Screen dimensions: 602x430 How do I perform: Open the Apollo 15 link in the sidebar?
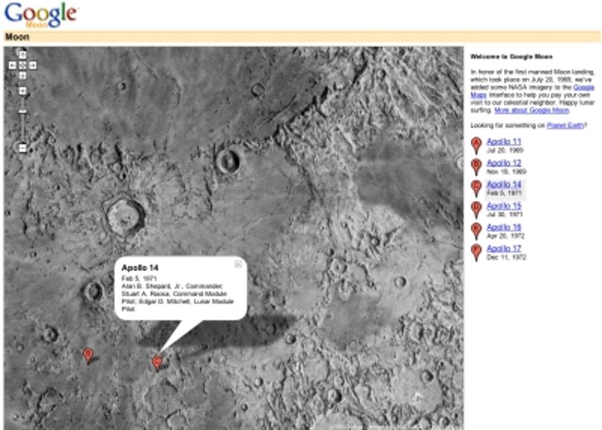pos(504,206)
